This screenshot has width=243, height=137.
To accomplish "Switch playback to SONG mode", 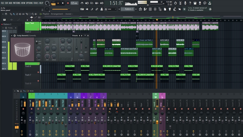I will pyautogui.click(x=53, y=4).
